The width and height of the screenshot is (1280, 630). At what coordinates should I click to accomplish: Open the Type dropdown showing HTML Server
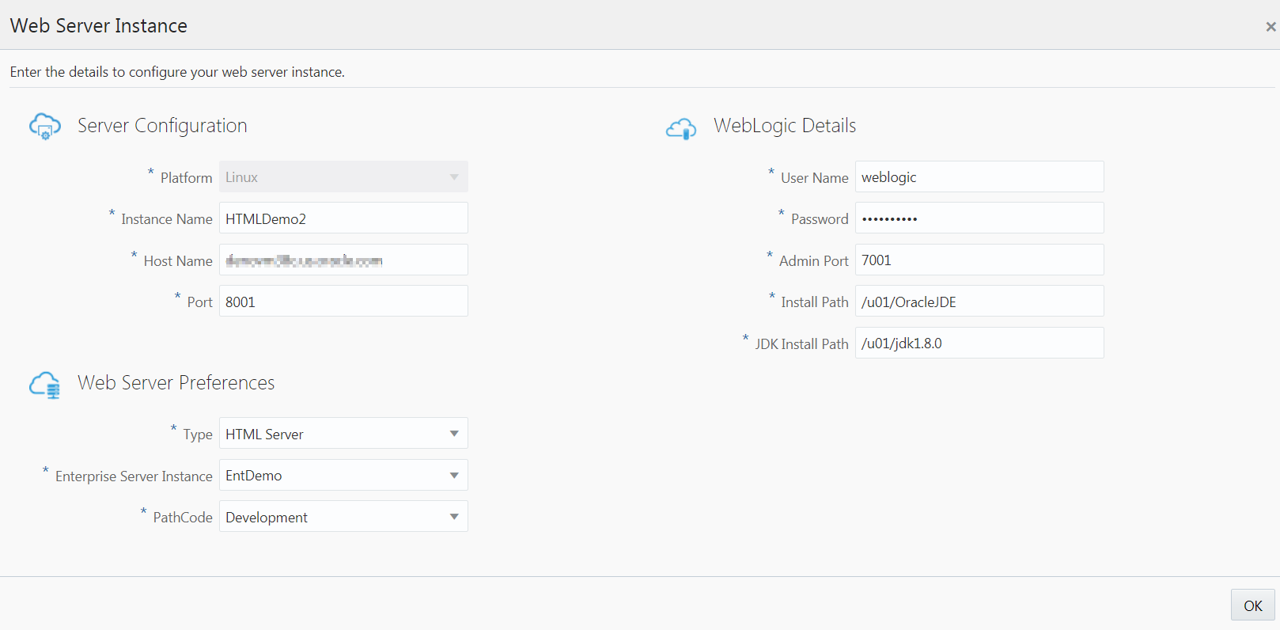click(x=343, y=434)
